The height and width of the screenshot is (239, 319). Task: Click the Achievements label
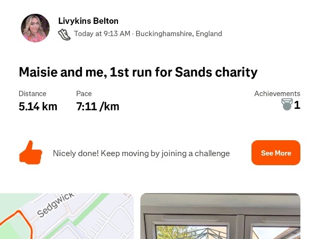click(x=277, y=93)
